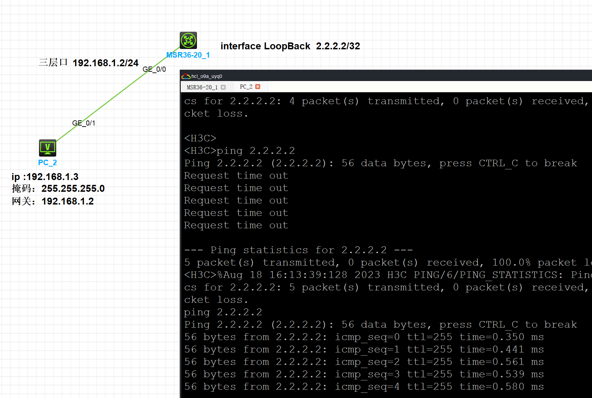
Task: Click the 'icmp_seq=2 ttl=255 time=0.561 ms' reply line
Action: tap(364, 362)
